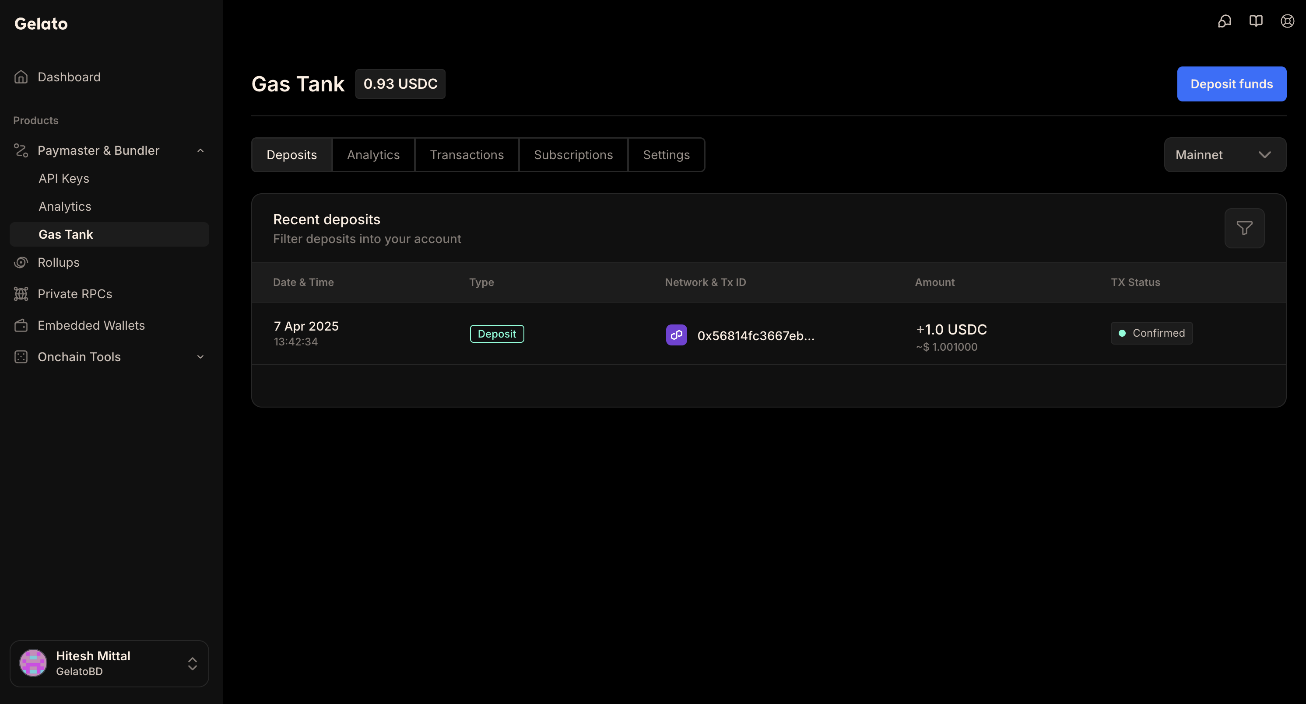Collapse the Paymaster & Bundler section chevron
This screenshot has height=704, width=1306.
point(200,150)
